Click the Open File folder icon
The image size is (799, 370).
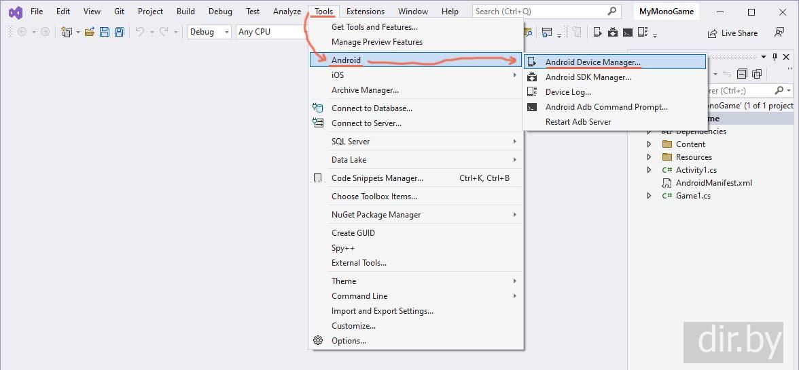coord(90,32)
